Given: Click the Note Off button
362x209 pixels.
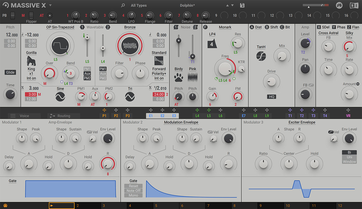Looking at the screenshot, I should point(133,191).
